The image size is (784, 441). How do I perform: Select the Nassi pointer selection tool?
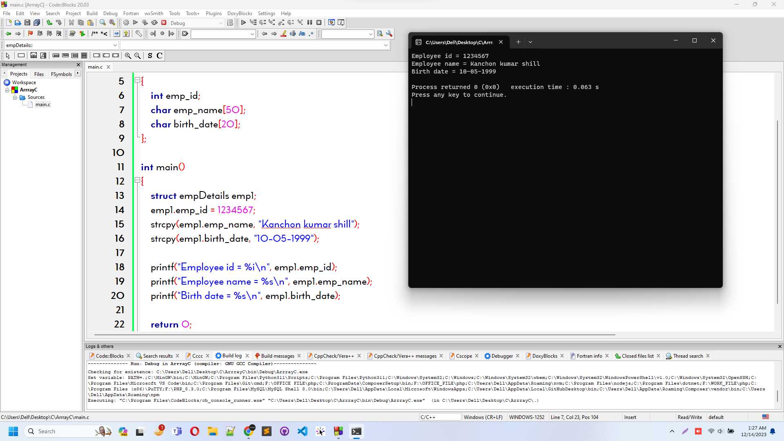(8, 56)
